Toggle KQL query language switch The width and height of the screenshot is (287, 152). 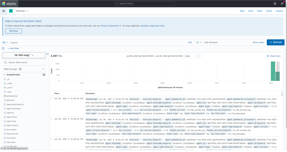pos(190,42)
